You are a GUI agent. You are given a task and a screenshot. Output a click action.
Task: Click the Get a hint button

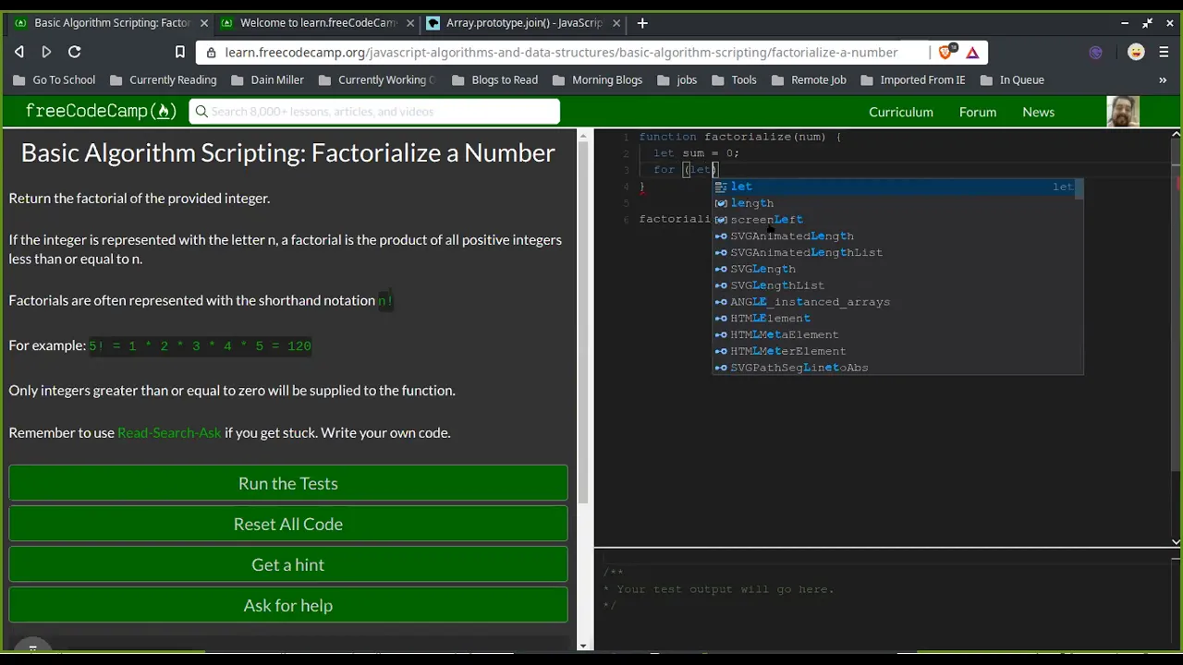pos(288,565)
